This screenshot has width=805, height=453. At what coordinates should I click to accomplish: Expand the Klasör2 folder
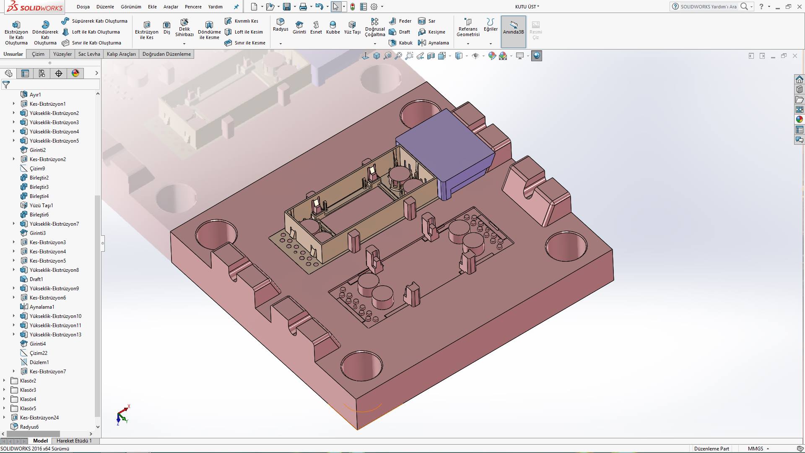pyautogui.click(x=4, y=381)
